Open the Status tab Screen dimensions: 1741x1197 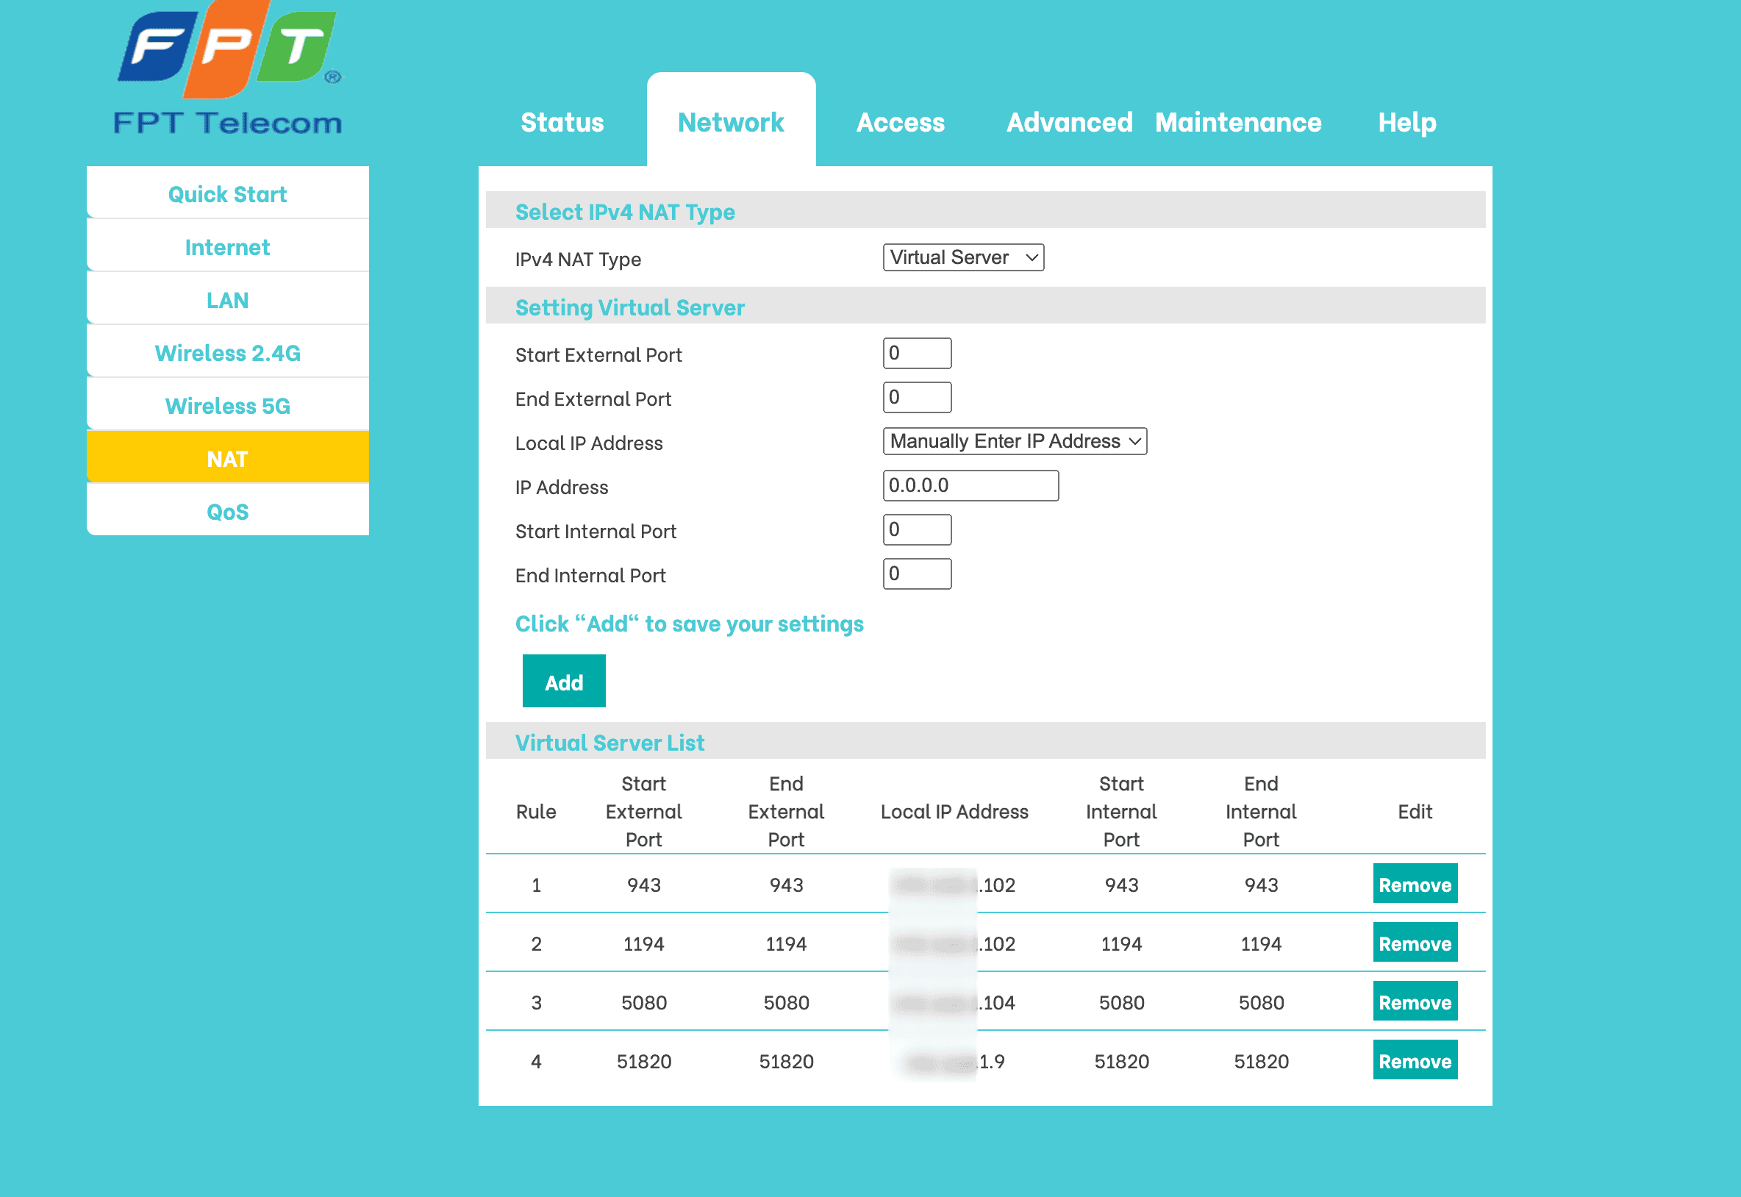click(562, 122)
